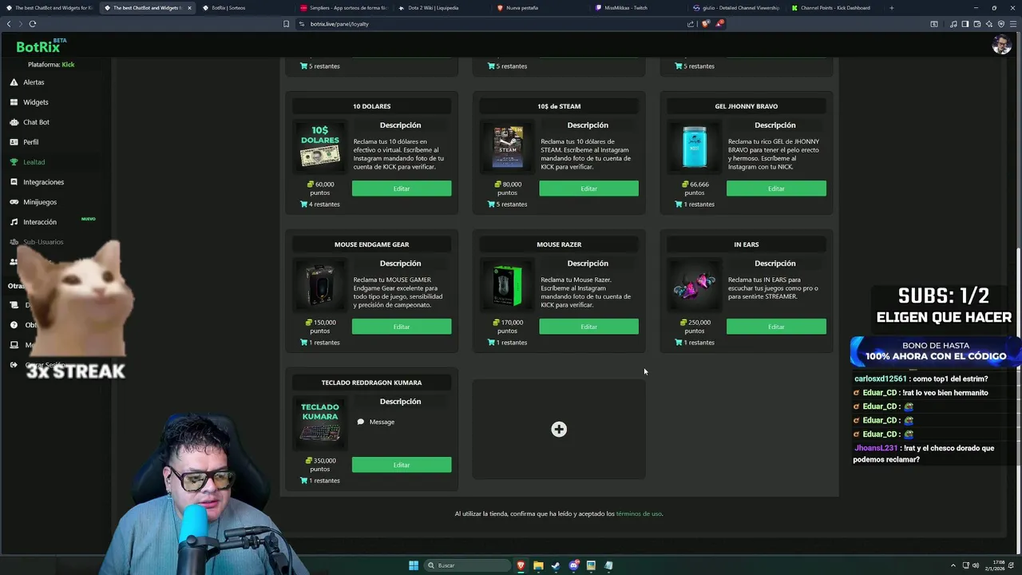Click the blue gel jar thumbnail
The height and width of the screenshot is (575, 1022).
tap(695, 147)
